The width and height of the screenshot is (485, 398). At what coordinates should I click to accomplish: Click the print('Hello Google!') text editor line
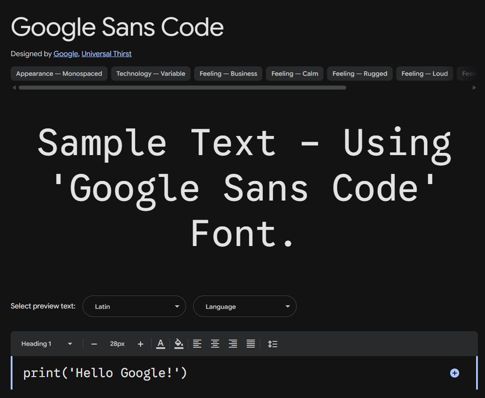105,373
